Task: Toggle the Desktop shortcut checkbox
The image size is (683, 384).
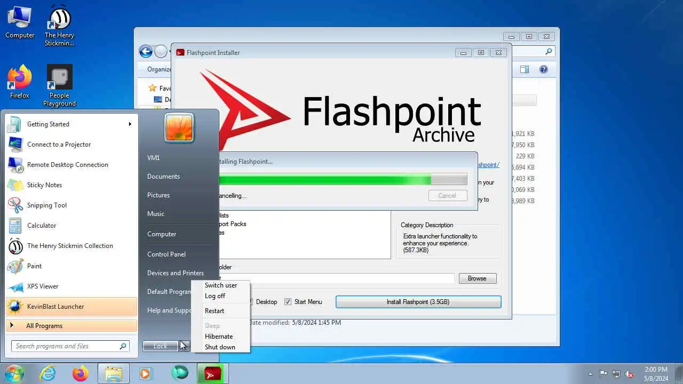Action: tap(250, 302)
